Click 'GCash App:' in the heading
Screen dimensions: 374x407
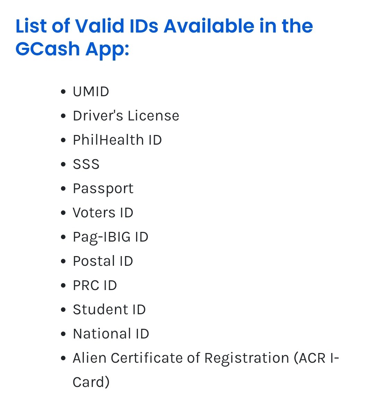[x=72, y=49]
